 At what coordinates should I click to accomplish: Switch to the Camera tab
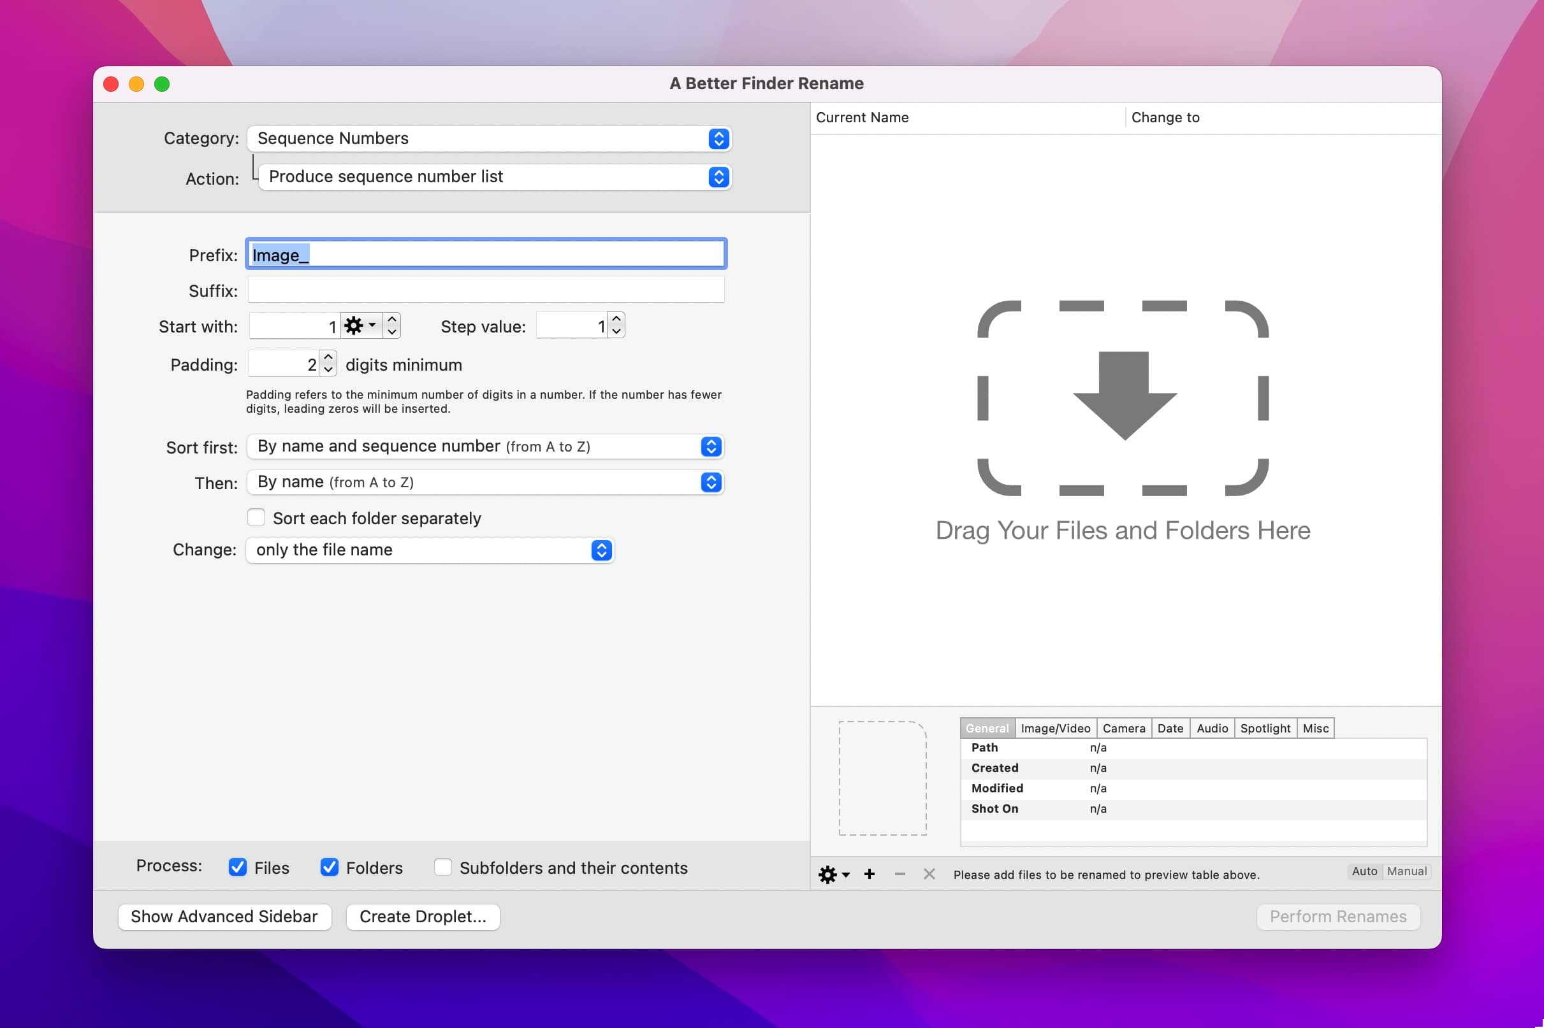click(1123, 729)
